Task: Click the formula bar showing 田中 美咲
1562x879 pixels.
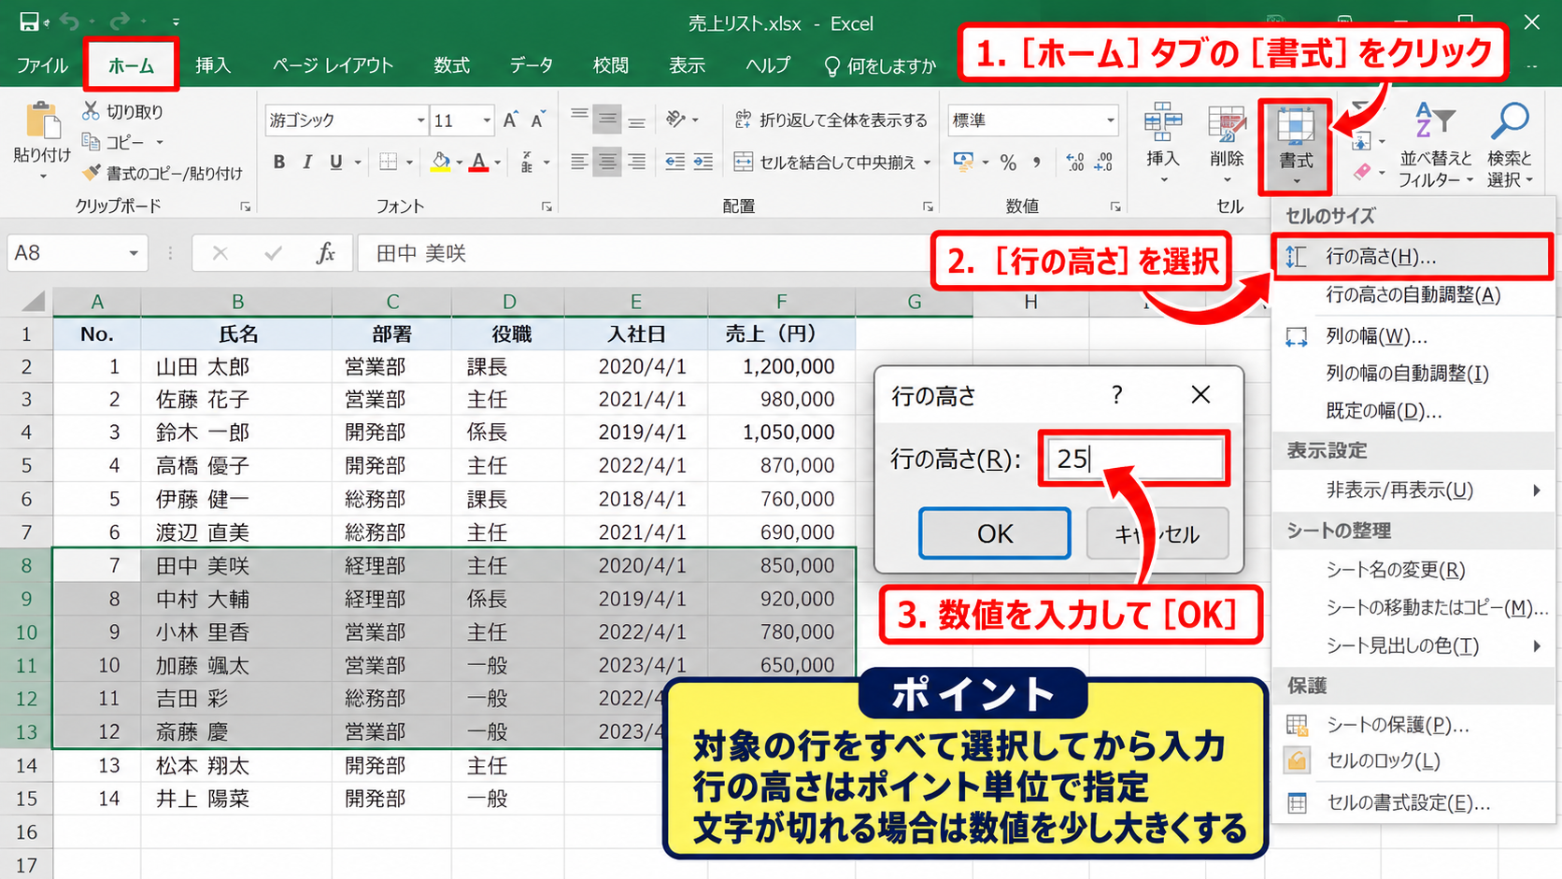Action: click(x=645, y=253)
